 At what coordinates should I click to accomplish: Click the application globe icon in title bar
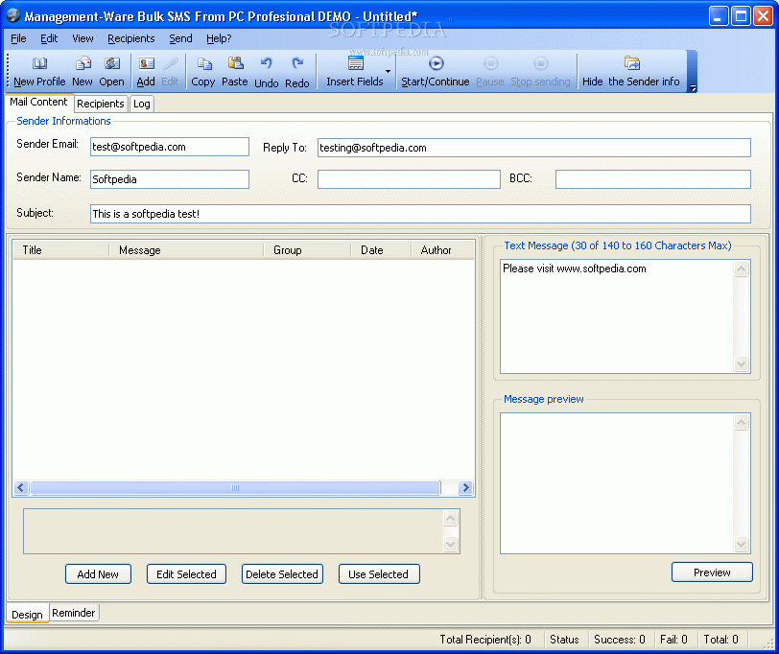pos(13,16)
